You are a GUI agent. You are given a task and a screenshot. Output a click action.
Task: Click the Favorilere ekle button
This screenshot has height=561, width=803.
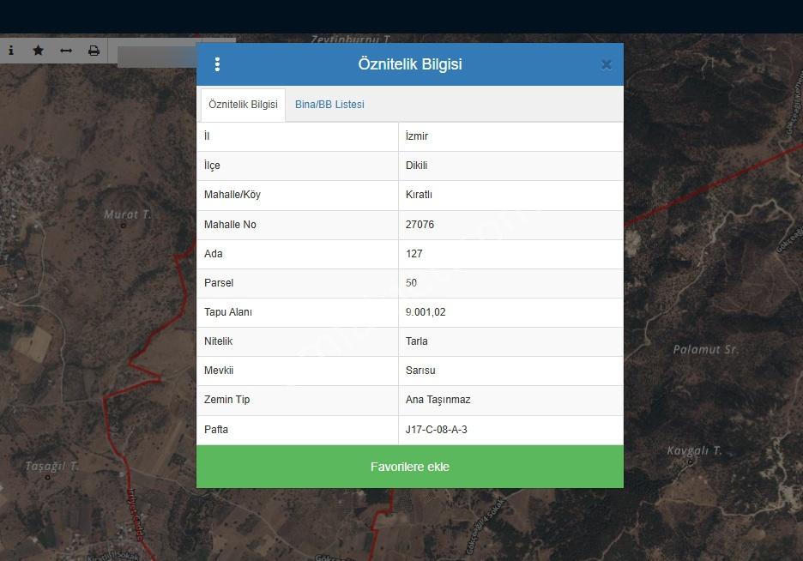pos(410,467)
